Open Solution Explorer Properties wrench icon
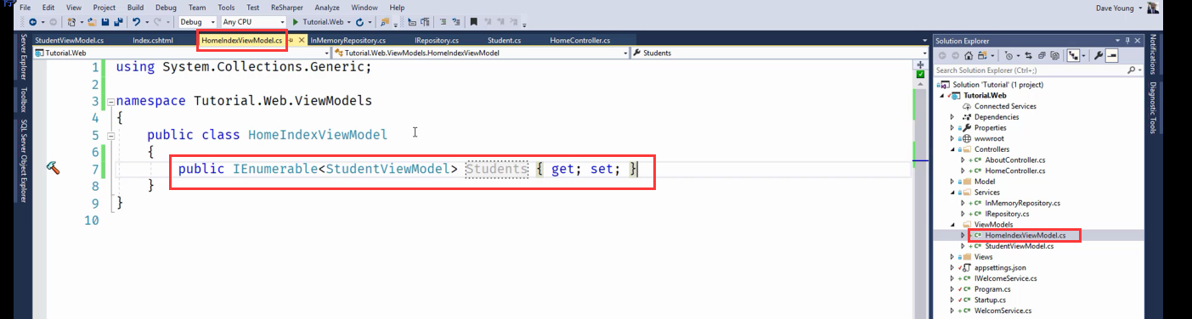 (1099, 55)
